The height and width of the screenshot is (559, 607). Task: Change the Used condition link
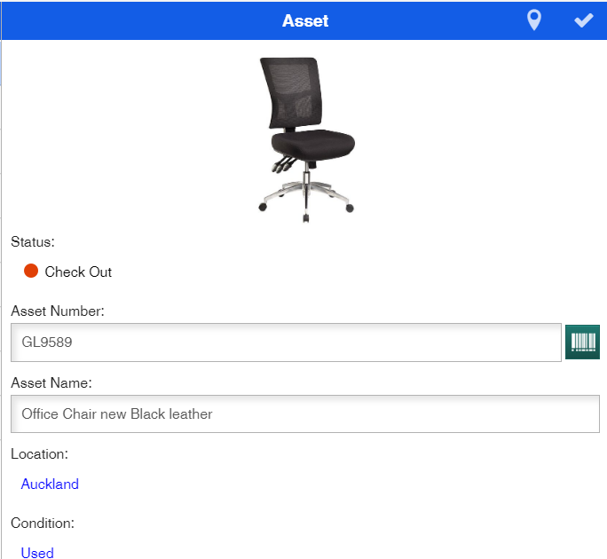[x=37, y=553]
